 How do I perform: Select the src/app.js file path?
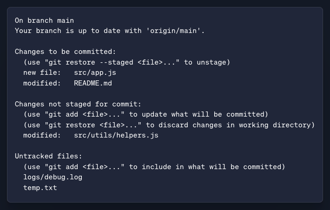coord(95,73)
